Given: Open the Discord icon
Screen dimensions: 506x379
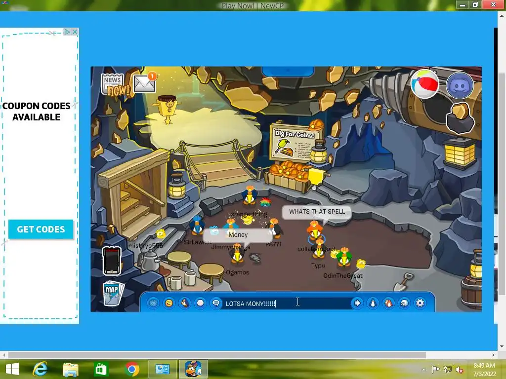Looking at the screenshot, I should coord(460,85).
